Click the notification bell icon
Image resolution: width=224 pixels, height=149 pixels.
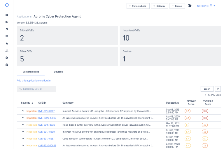pos(190,6)
